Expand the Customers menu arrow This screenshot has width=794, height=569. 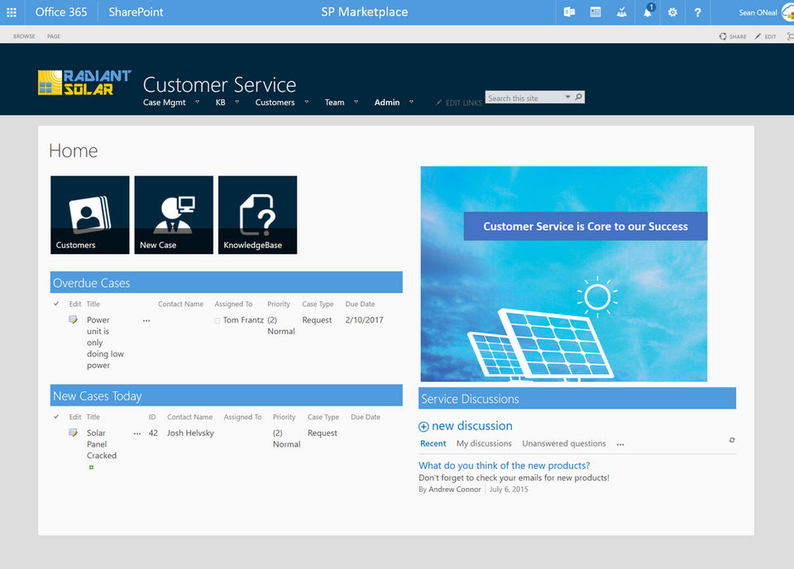point(306,102)
